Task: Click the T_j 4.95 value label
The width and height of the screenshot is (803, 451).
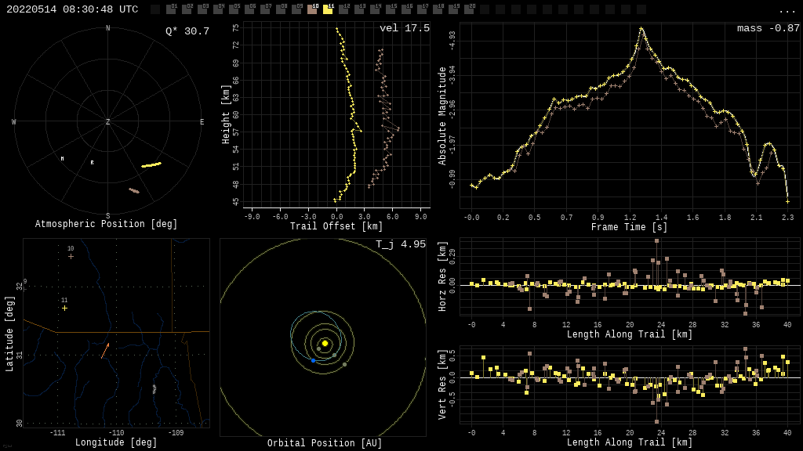Action: (x=400, y=244)
